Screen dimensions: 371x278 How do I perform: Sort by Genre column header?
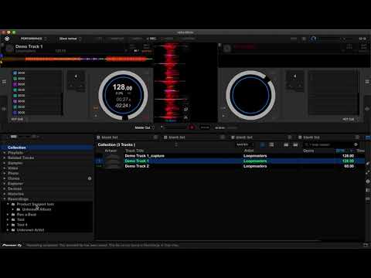[x=308, y=151]
